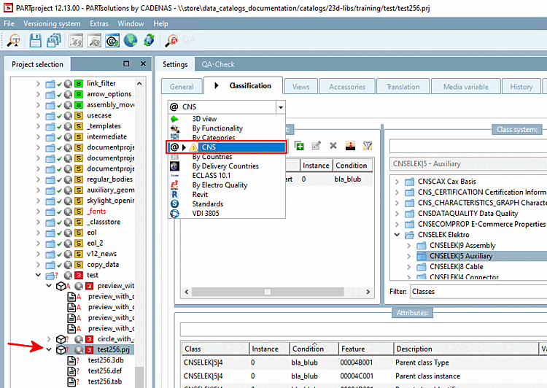Open the Views tab
The width and height of the screenshot is (547, 388).
coord(300,87)
